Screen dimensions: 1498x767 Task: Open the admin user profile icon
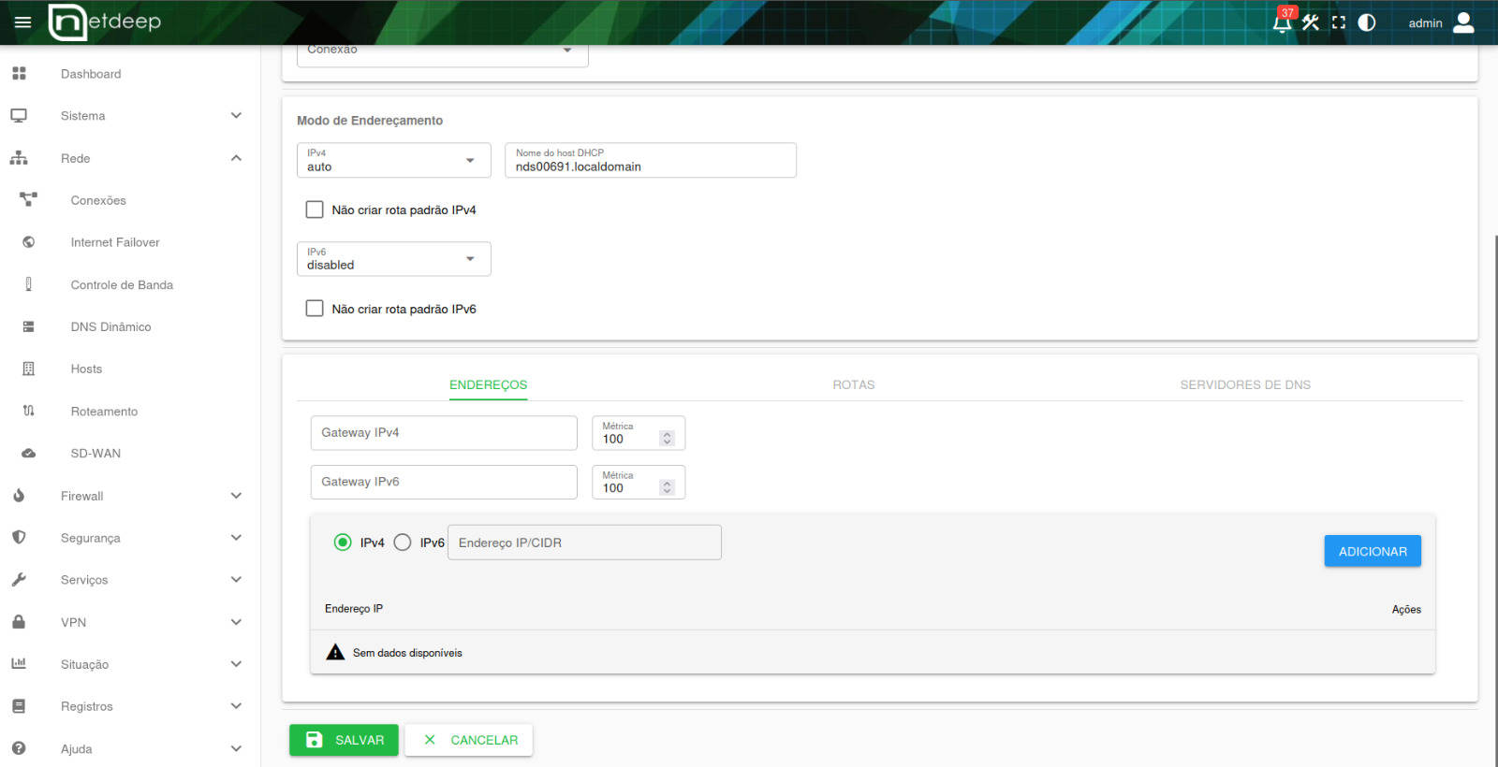pos(1463,22)
